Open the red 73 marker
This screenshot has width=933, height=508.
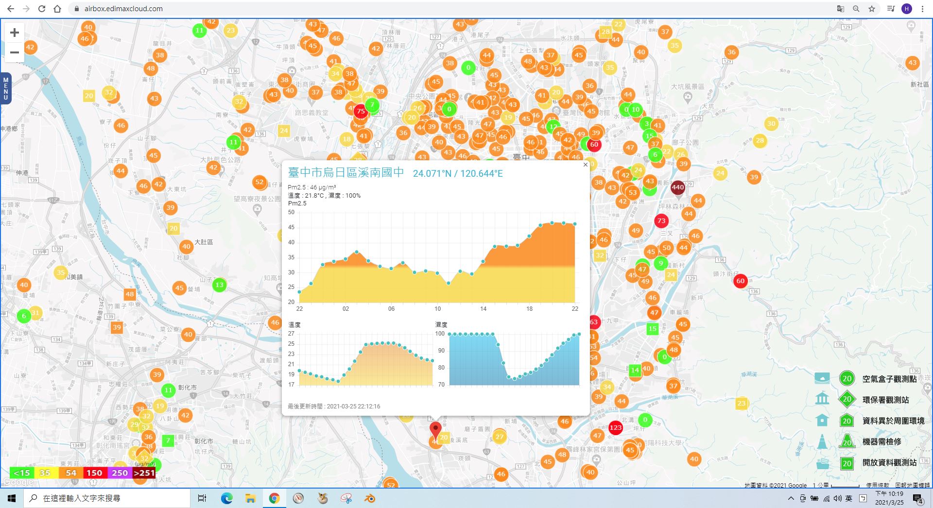(661, 221)
